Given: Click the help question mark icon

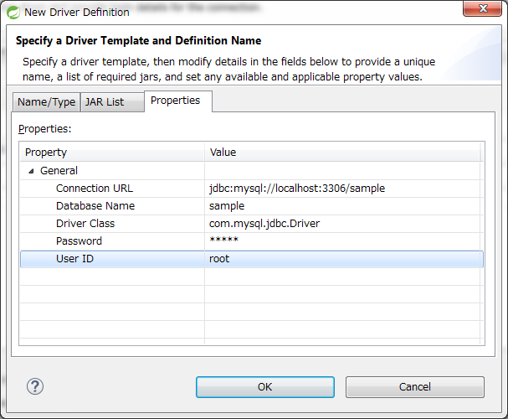Looking at the screenshot, I should pos(35,386).
